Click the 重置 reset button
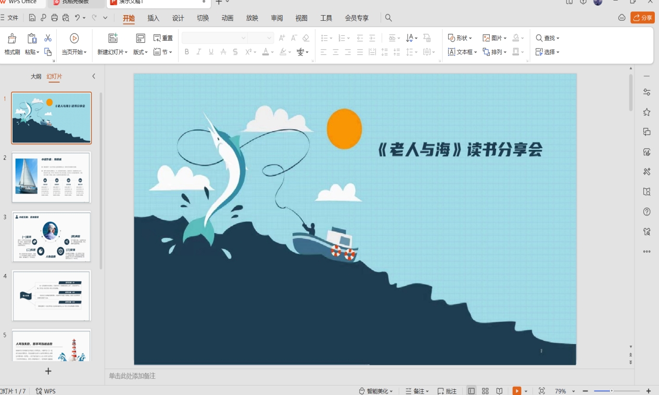 [x=163, y=38]
